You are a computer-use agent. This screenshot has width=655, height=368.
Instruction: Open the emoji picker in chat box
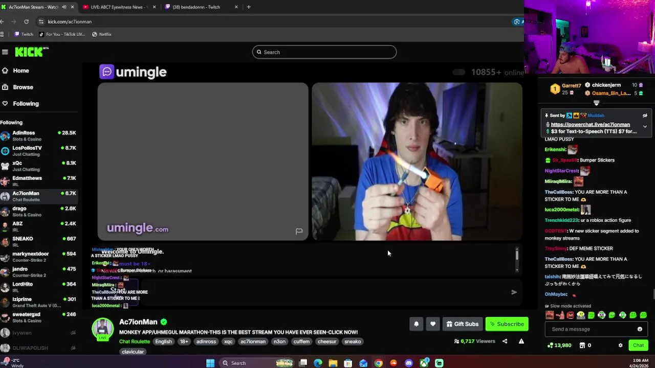pyautogui.click(x=640, y=329)
